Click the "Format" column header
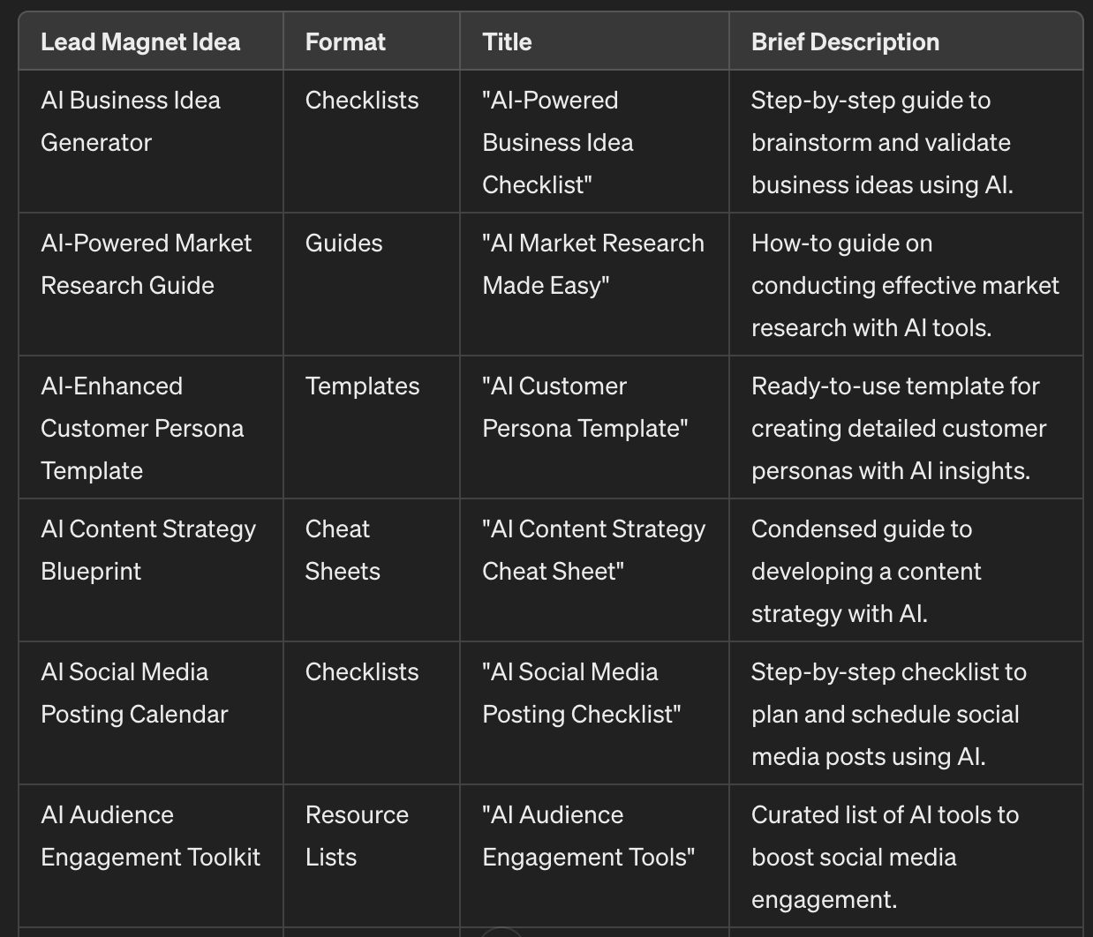This screenshot has width=1093, height=937. tap(345, 42)
